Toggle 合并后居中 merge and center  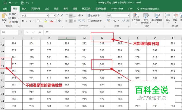click(95, 21)
